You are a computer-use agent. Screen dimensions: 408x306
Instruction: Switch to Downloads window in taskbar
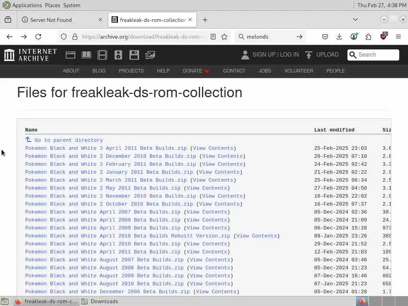tap(100, 301)
